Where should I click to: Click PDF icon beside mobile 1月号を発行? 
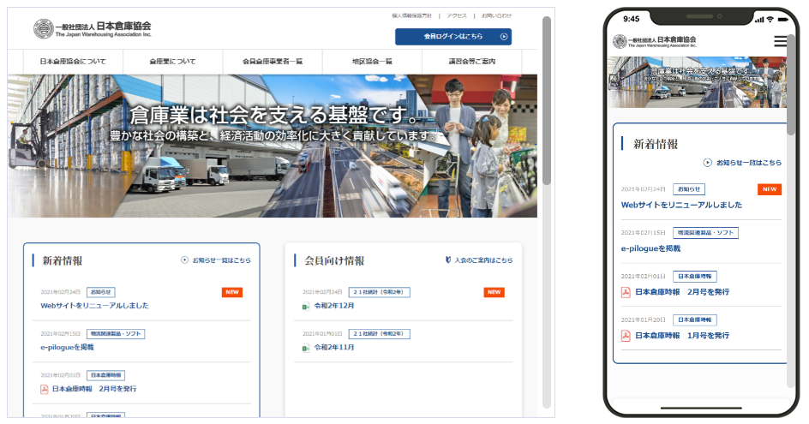[x=626, y=336]
